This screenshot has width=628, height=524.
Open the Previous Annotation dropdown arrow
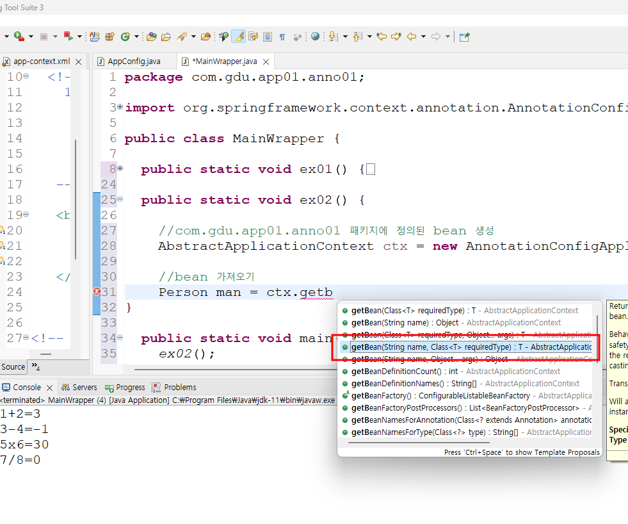(x=369, y=37)
